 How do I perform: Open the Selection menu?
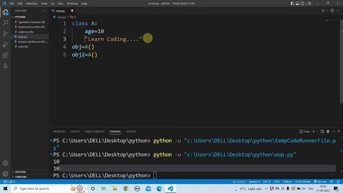[x=32, y=3]
